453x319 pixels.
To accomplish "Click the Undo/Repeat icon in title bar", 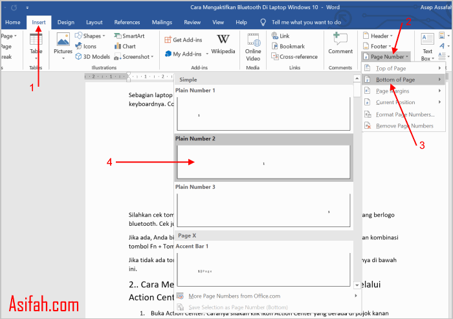I will 14,8.
